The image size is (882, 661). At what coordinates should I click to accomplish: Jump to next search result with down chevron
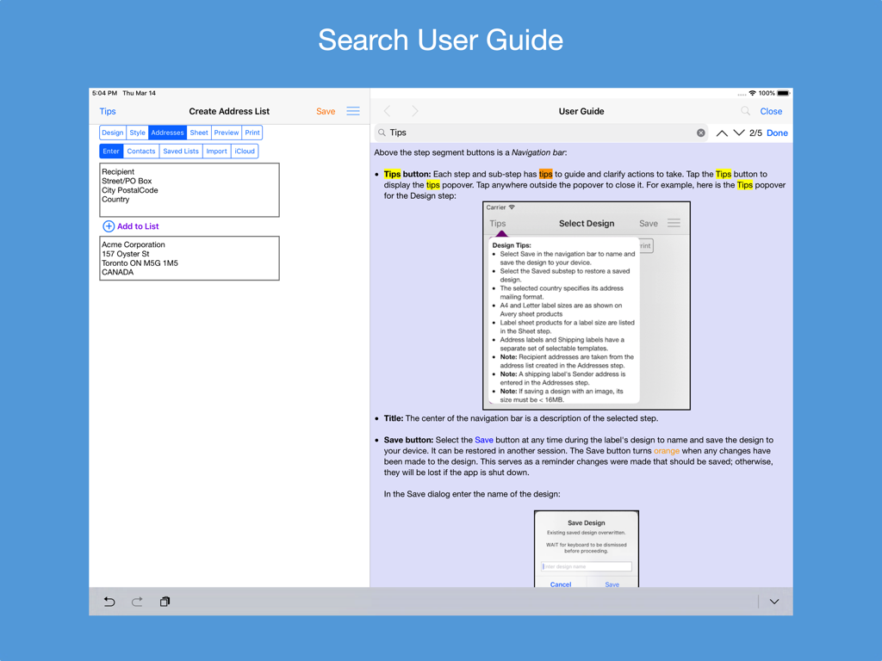738,133
